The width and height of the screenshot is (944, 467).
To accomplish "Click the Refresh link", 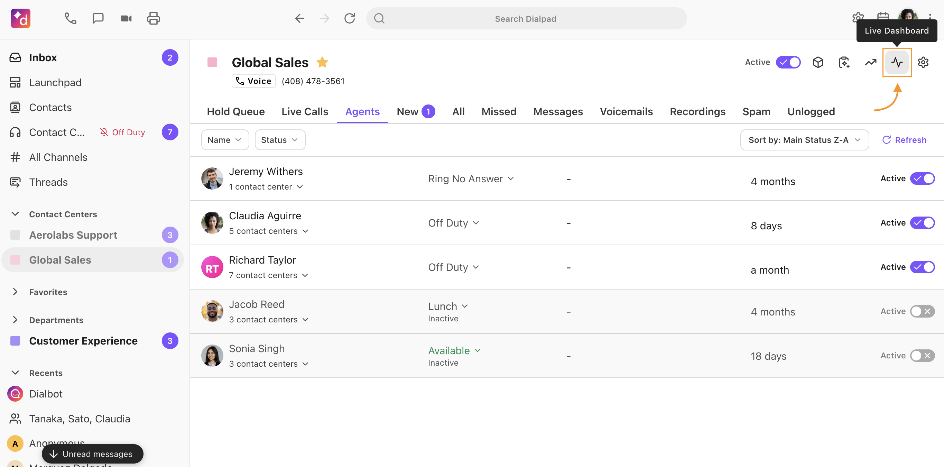I will pos(904,140).
